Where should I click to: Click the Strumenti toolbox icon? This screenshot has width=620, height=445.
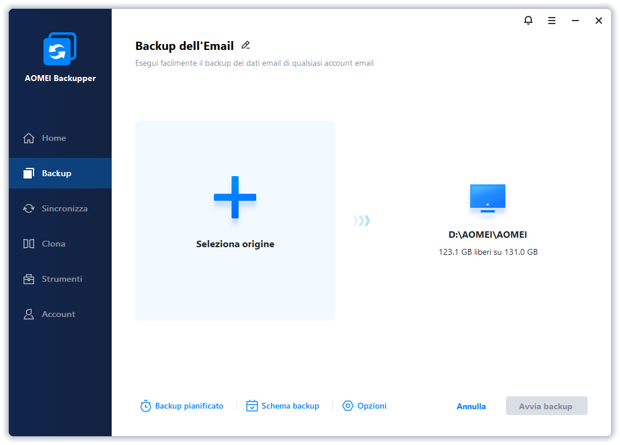(29, 279)
